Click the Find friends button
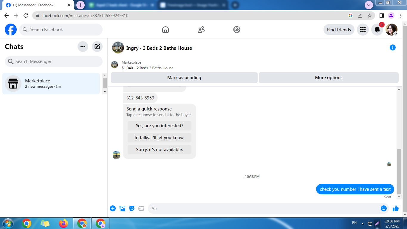This screenshot has width=407, height=229. click(x=339, y=30)
